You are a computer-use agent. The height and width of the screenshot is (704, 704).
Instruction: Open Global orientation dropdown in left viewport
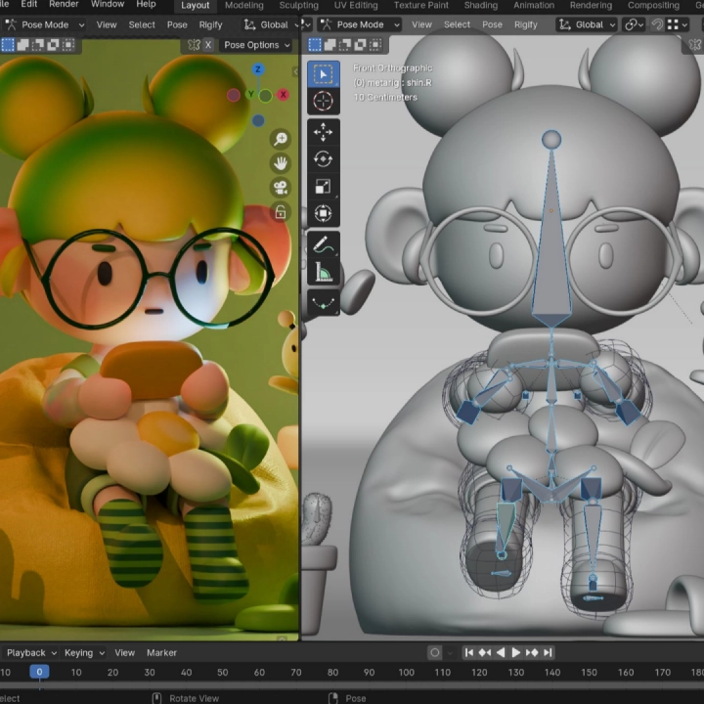pyautogui.click(x=270, y=24)
